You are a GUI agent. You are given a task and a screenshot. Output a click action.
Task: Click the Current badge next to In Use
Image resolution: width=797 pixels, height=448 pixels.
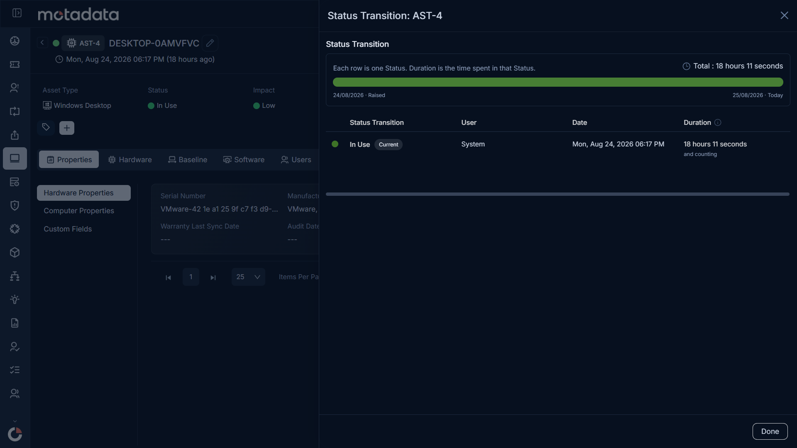click(x=389, y=144)
